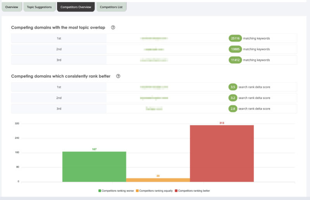
Task: Open the Competitors List tab
Action: click(x=111, y=7)
